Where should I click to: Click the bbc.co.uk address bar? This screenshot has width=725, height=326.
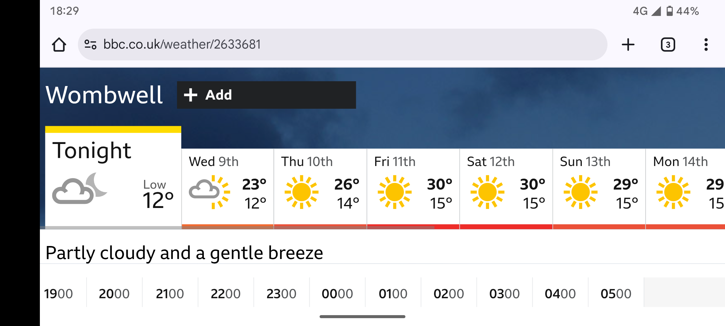(343, 45)
